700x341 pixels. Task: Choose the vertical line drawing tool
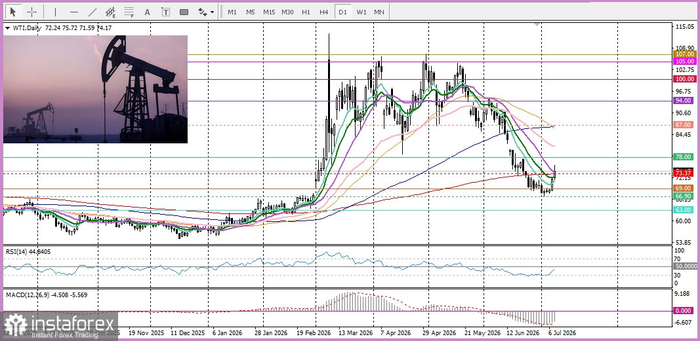(x=55, y=12)
